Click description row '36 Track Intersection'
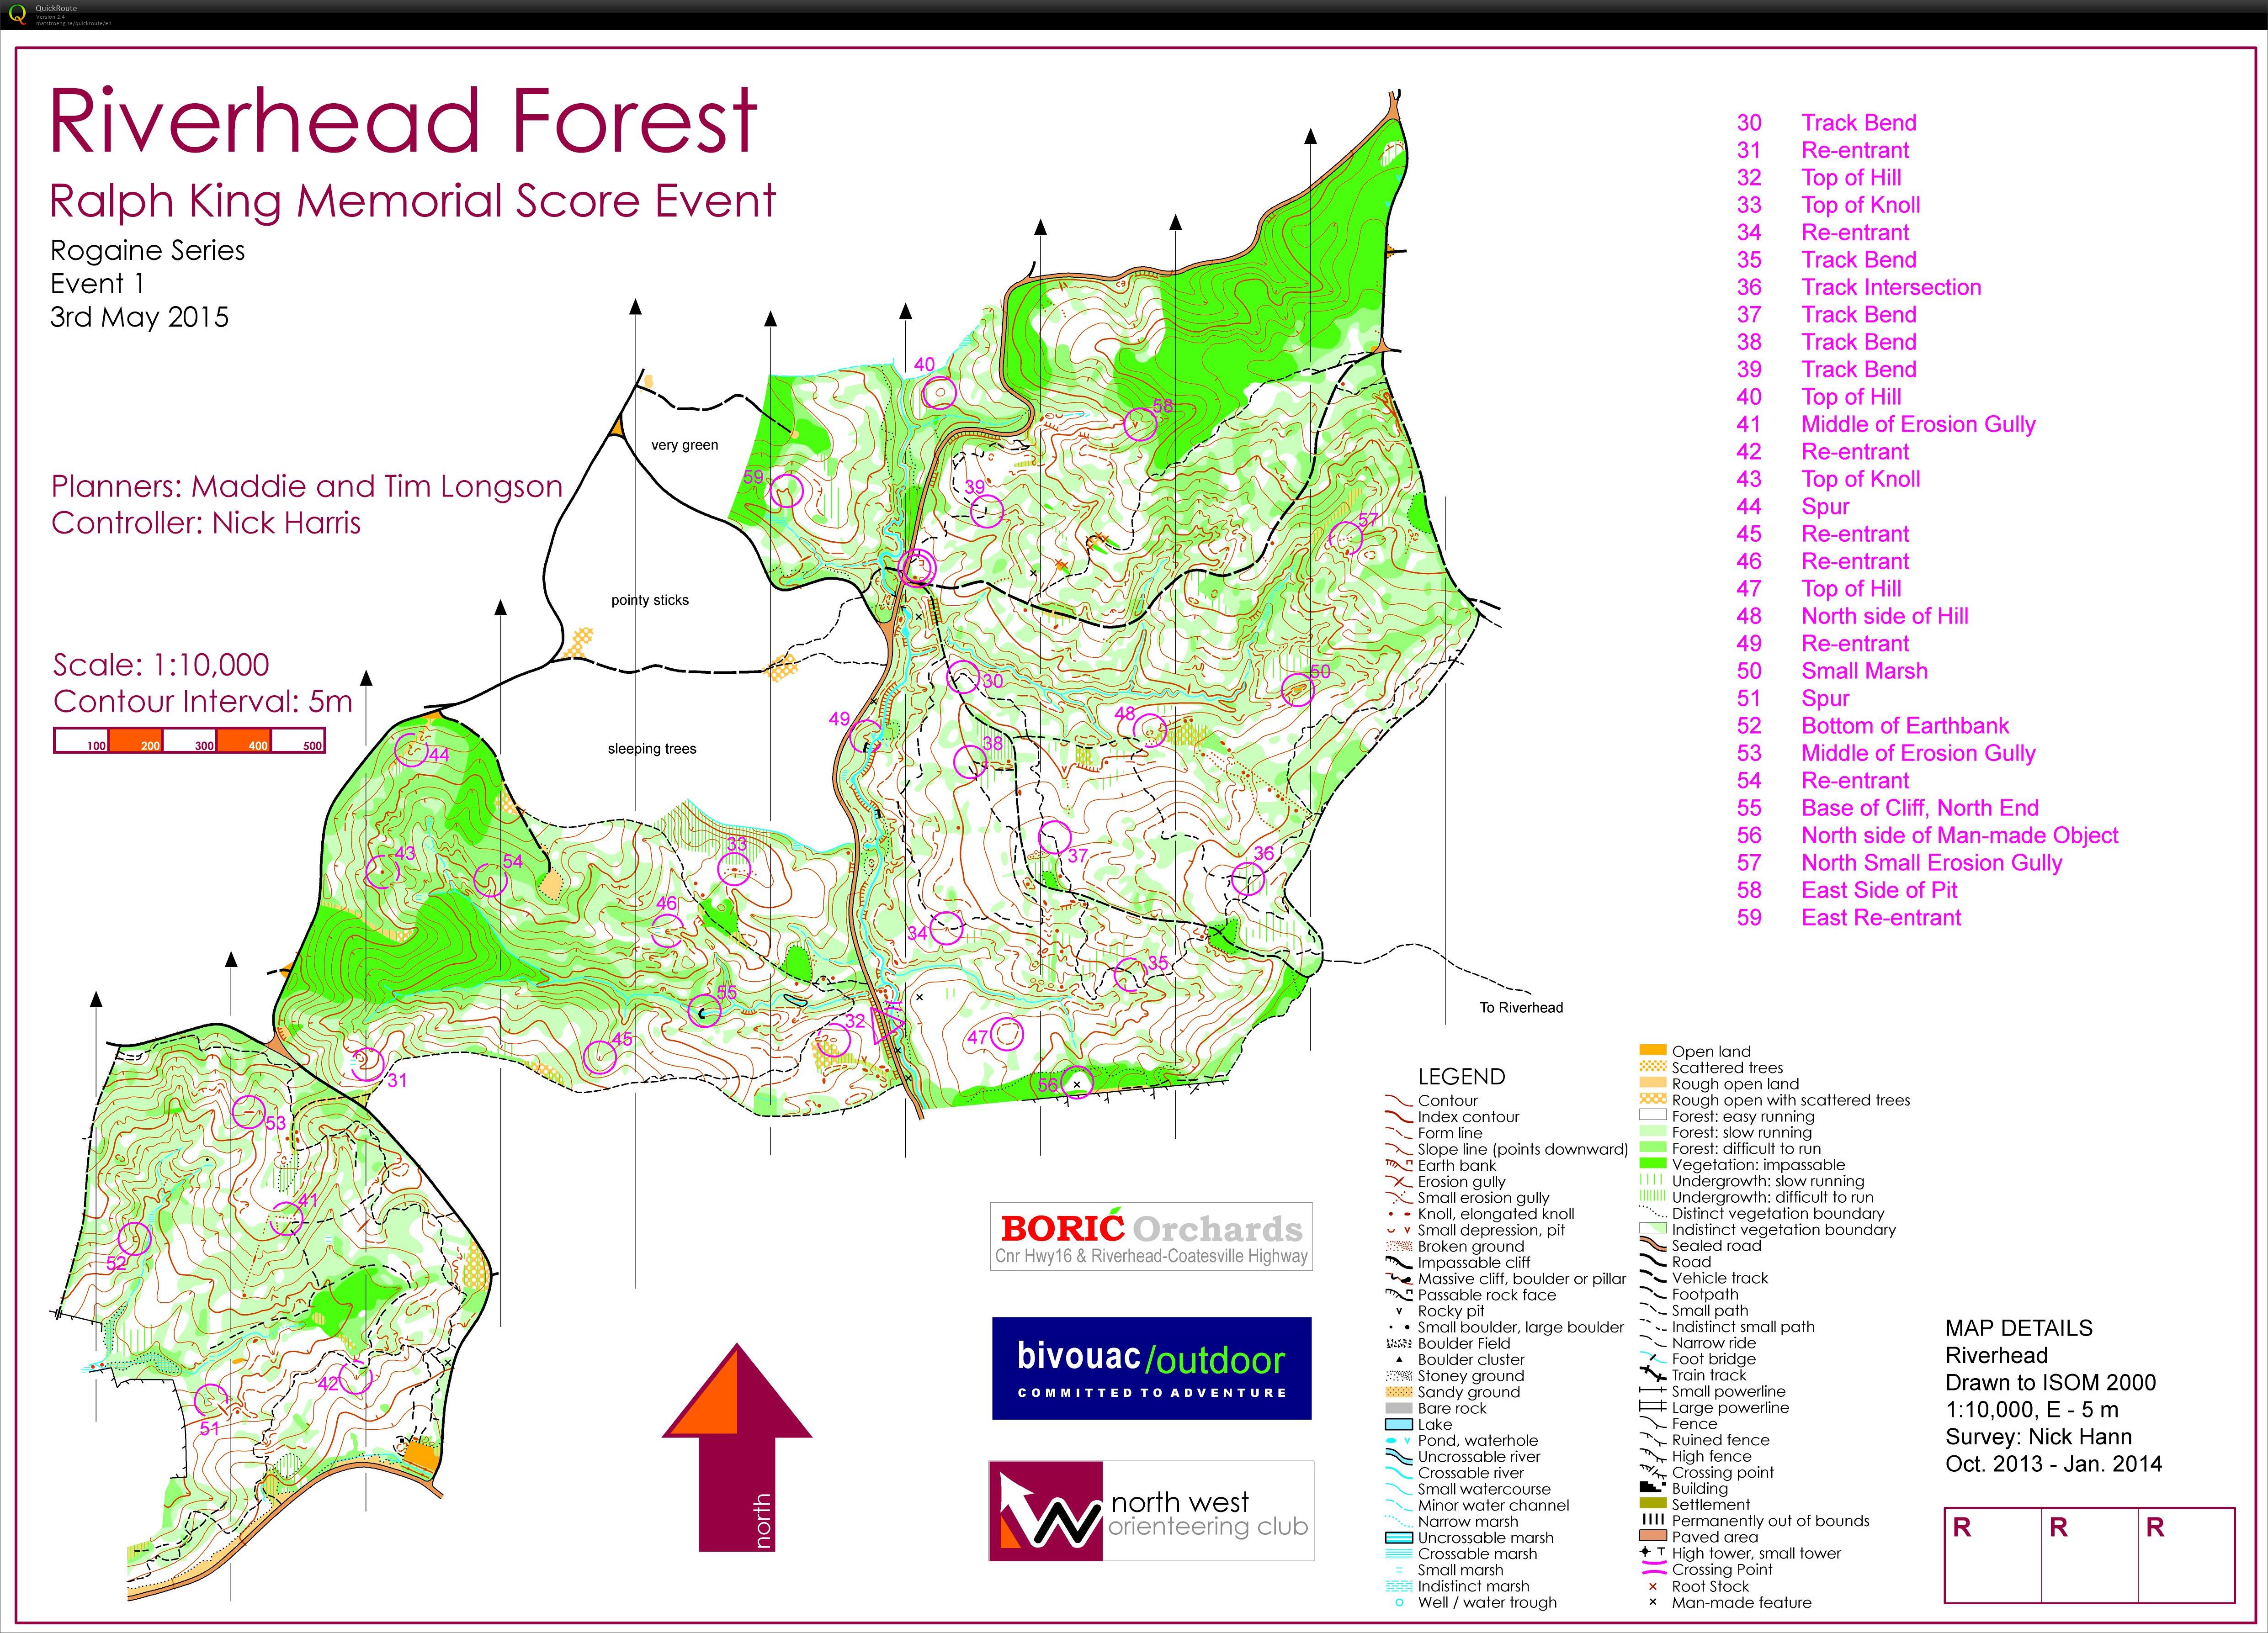 [1859, 287]
